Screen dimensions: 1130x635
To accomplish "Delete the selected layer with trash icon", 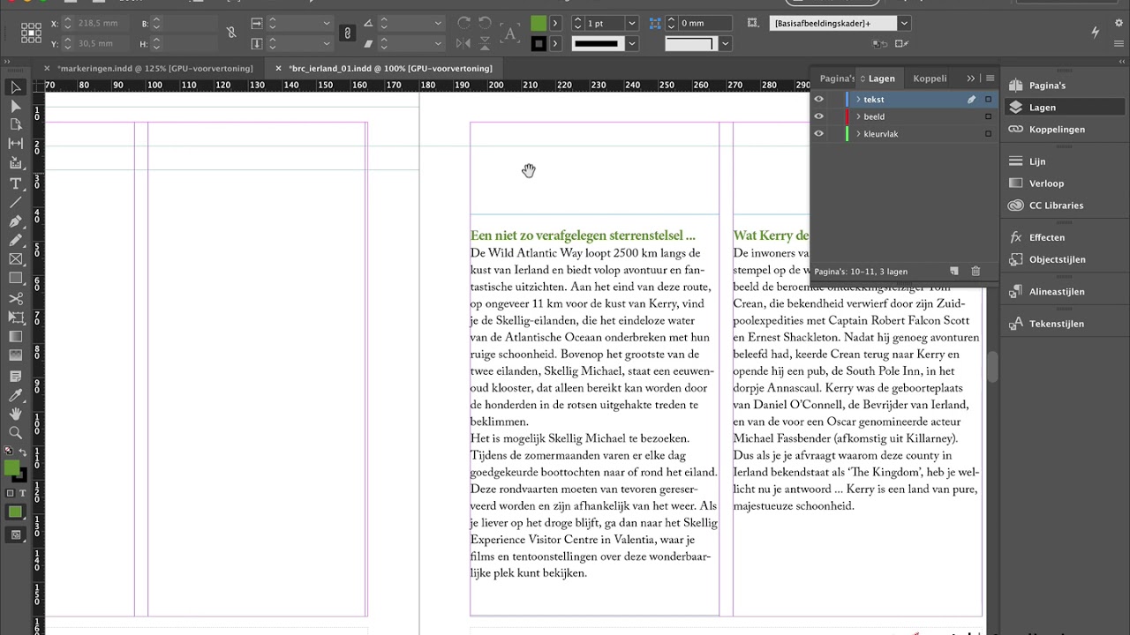I will [x=976, y=272].
